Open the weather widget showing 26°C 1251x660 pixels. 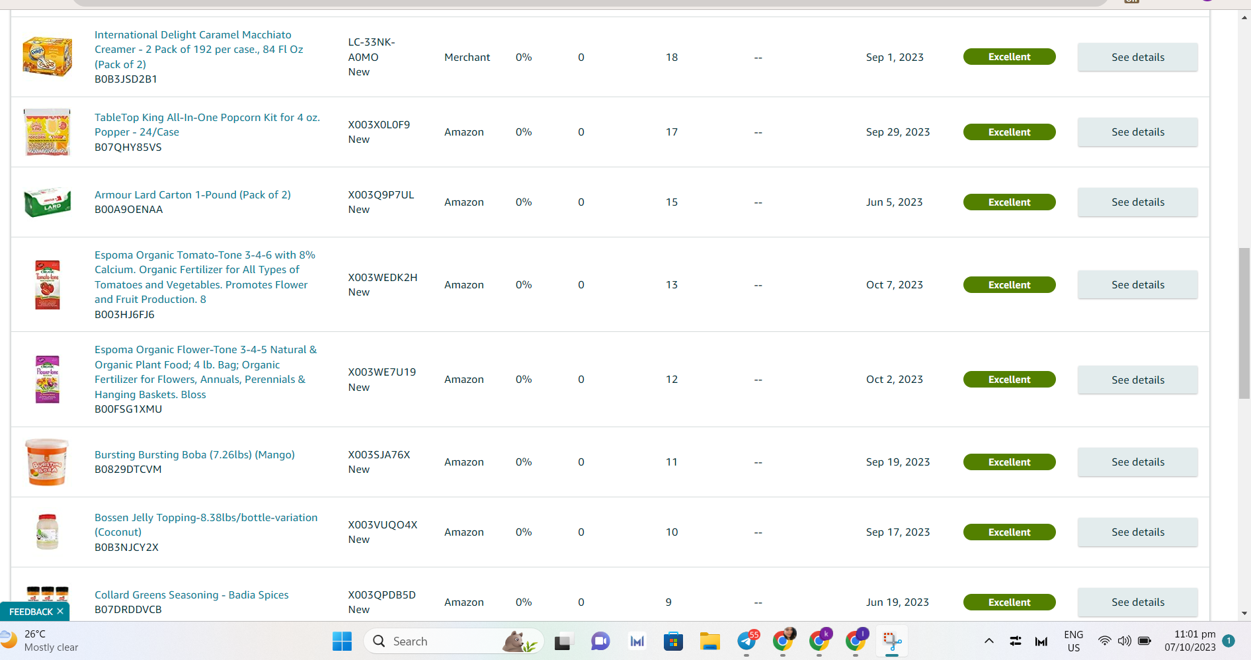(41, 641)
